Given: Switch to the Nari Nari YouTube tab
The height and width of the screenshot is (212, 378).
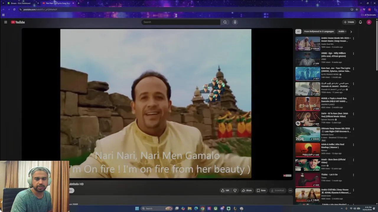Looking at the screenshot, I should click(x=58, y=3).
